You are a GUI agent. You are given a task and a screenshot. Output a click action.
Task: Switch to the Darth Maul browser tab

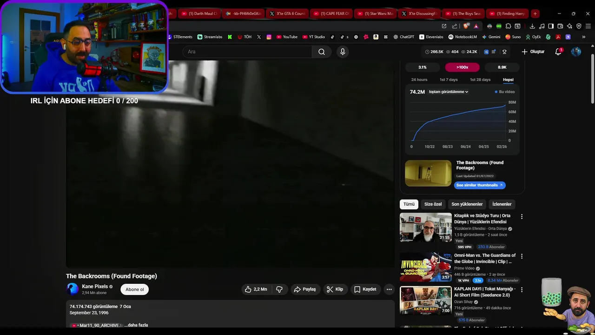pos(198,13)
